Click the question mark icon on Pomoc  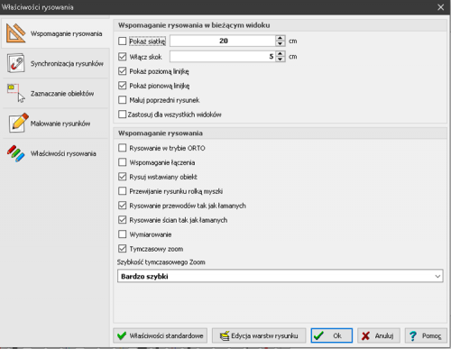pos(413,335)
